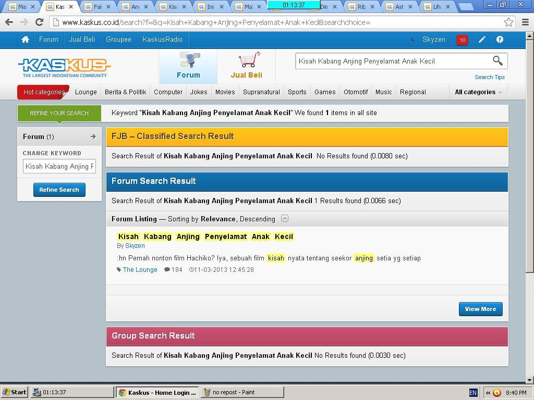Image resolution: width=534 pixels, height=400 pixels.
Task: Bookmark this page with the star icon
Action: [x=508, y=22]
